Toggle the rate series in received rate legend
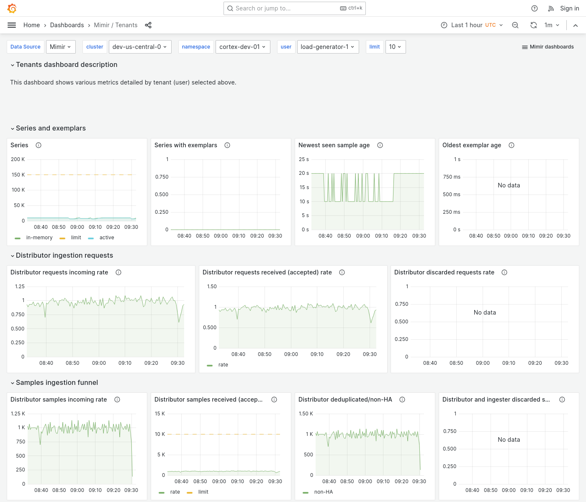586x502 pixels. 223,365
